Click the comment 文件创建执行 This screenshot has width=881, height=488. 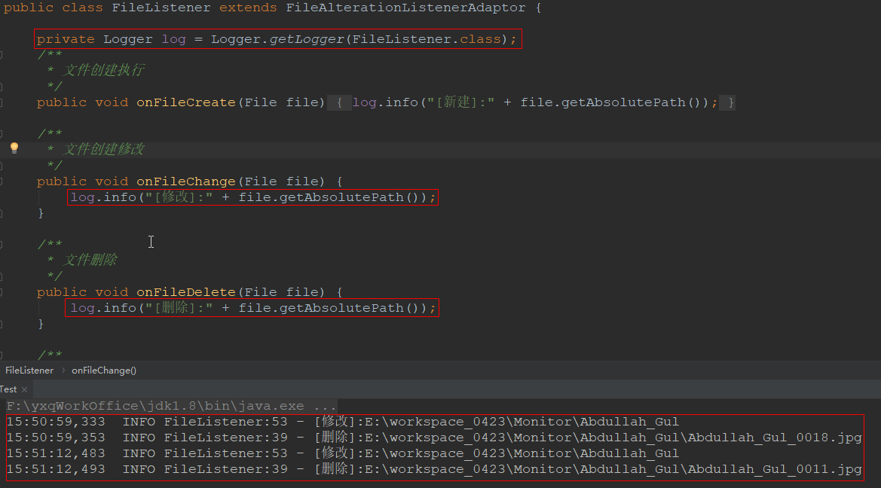[x=103, y=70]
